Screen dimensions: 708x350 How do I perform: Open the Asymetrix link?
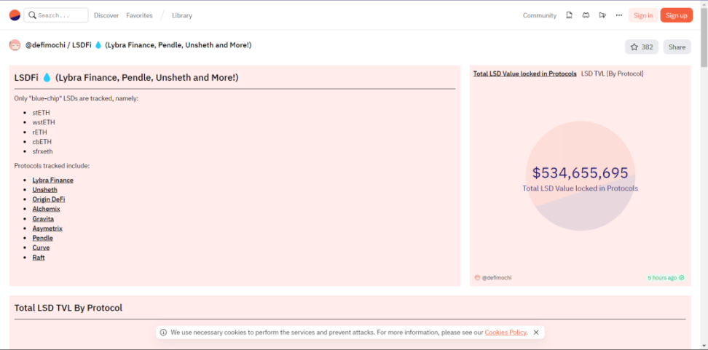click(47, 228)
